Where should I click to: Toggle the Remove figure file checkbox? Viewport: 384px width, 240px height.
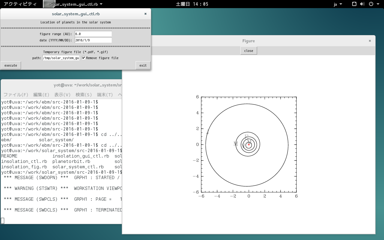[84, 58]
